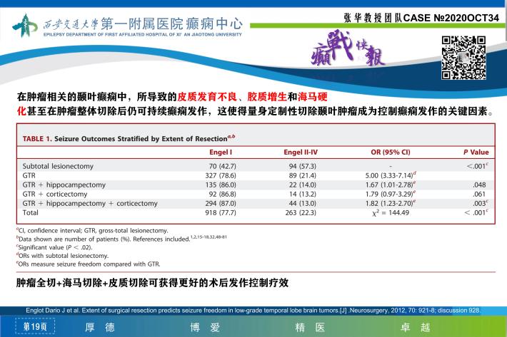This screenshot has height=337, width=507.
Task: Click the 'Engel I' column header
Action: (x=221, y=152)
